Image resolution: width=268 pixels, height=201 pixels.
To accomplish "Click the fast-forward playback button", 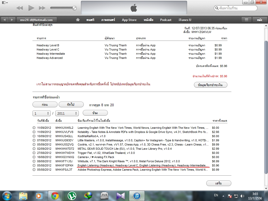I will pos(42,8).
